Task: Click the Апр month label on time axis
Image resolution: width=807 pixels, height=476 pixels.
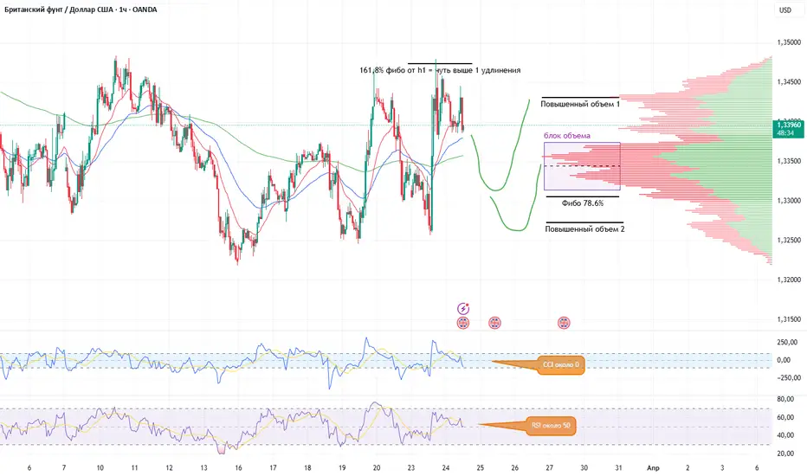Action: pyautogui.click(x=653, y=467)
